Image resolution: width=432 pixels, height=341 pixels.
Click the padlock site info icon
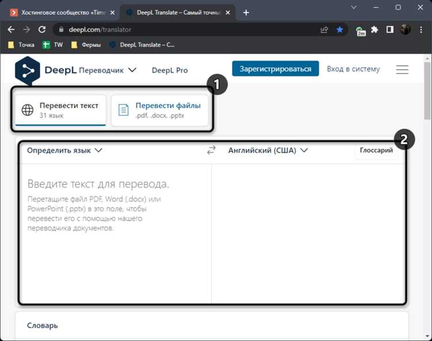(61, 29)
